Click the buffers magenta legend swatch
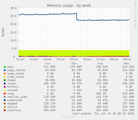The width and height of the screenshot is (138, 120). coord(5,87)
